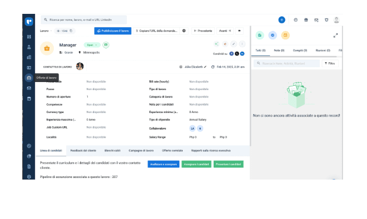Click the orange circular icon near edit pencil
This screenshot has height=219, width=367.
click(x=225, y=44)
